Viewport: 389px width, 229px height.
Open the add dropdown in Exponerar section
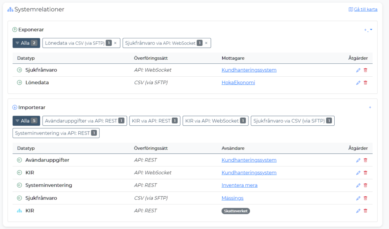point(368,30)
